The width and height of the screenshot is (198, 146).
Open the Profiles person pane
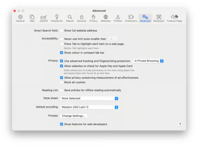118,18
